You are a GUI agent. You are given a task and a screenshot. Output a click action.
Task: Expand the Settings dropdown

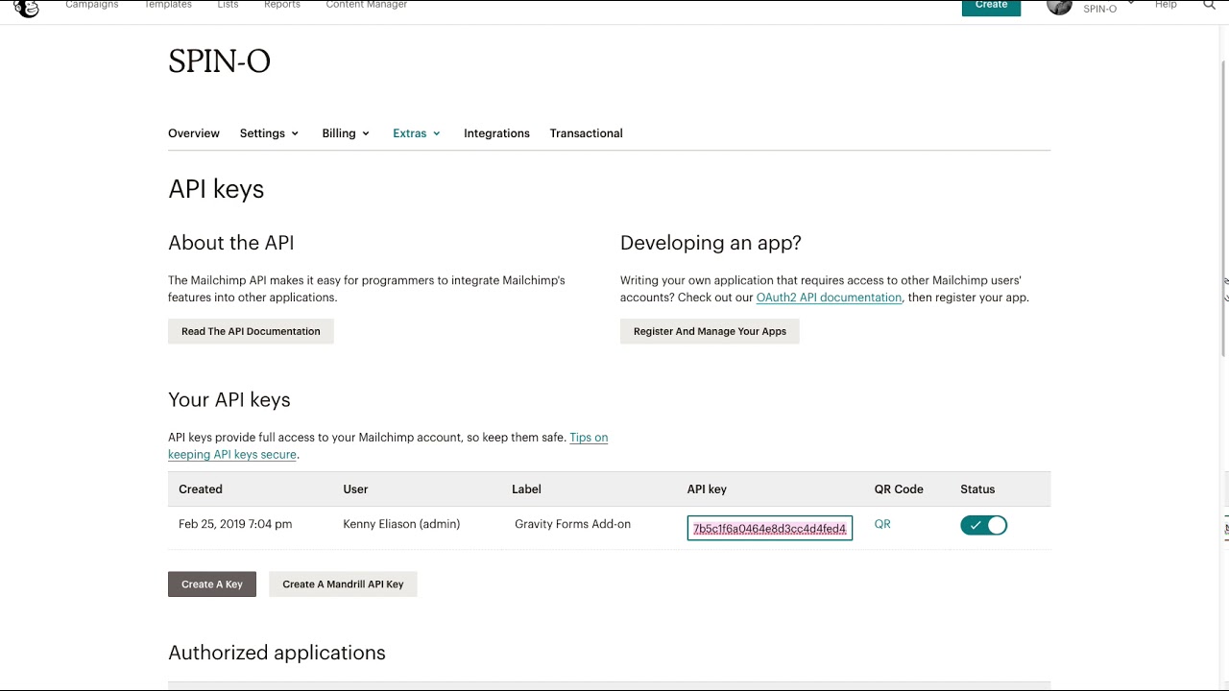(x=269, y=133)
